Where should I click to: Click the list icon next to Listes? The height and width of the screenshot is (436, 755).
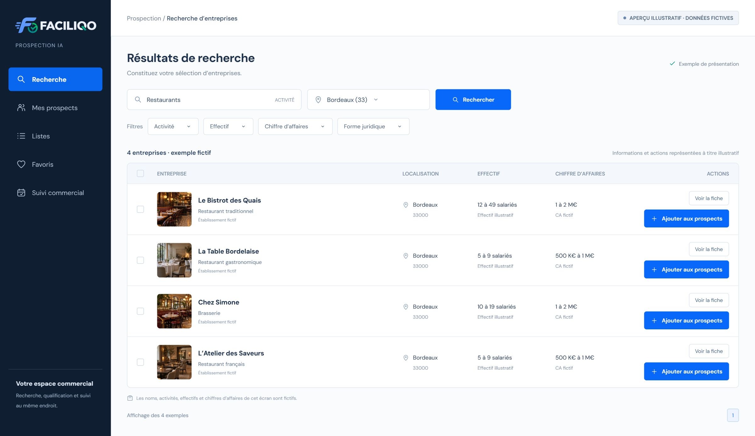(x=21, y=136)
